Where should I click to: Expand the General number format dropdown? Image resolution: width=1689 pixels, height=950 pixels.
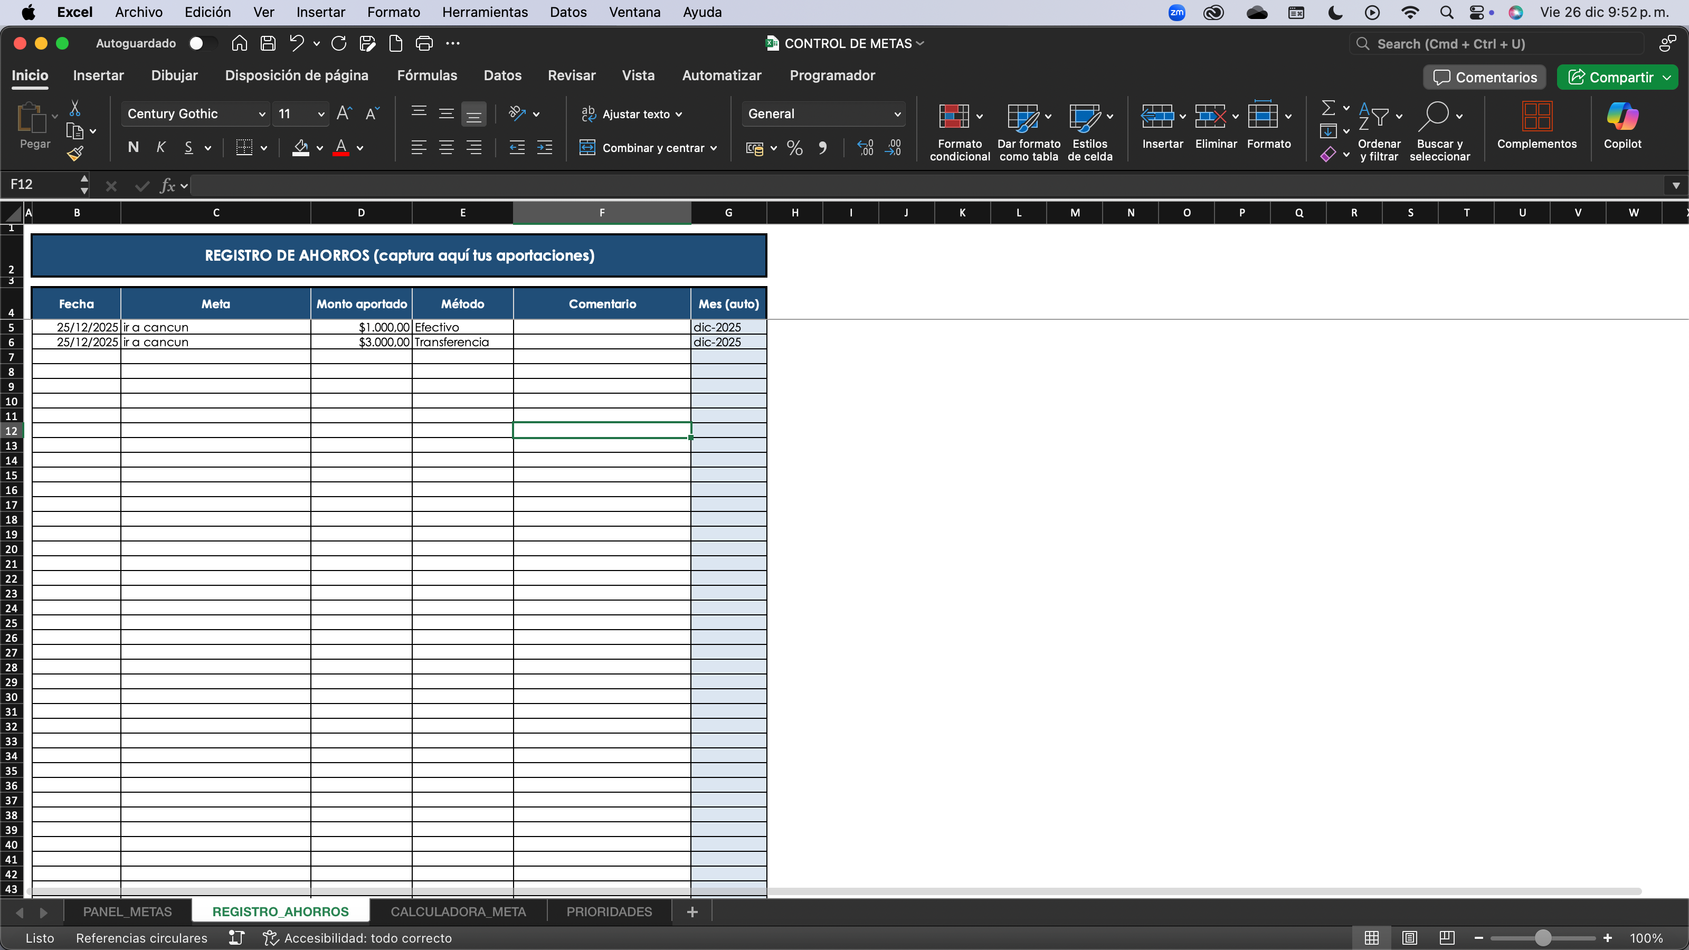pos(897,114)
